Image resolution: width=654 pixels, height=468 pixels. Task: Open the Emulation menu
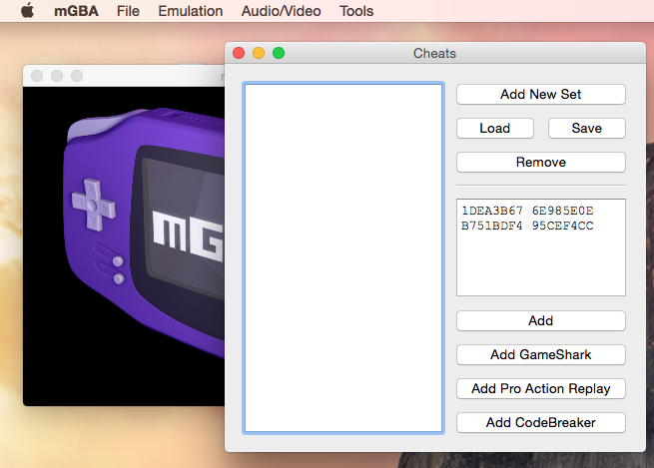(190, 11)
